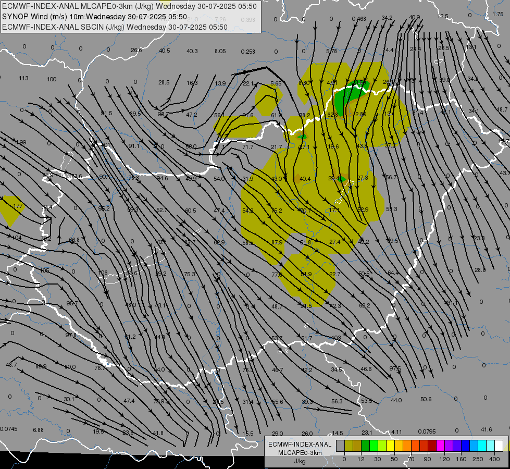Click the dark green legend swatch
Image resolution: width=510 pixels, height=469 pixels.
(365, 446)
